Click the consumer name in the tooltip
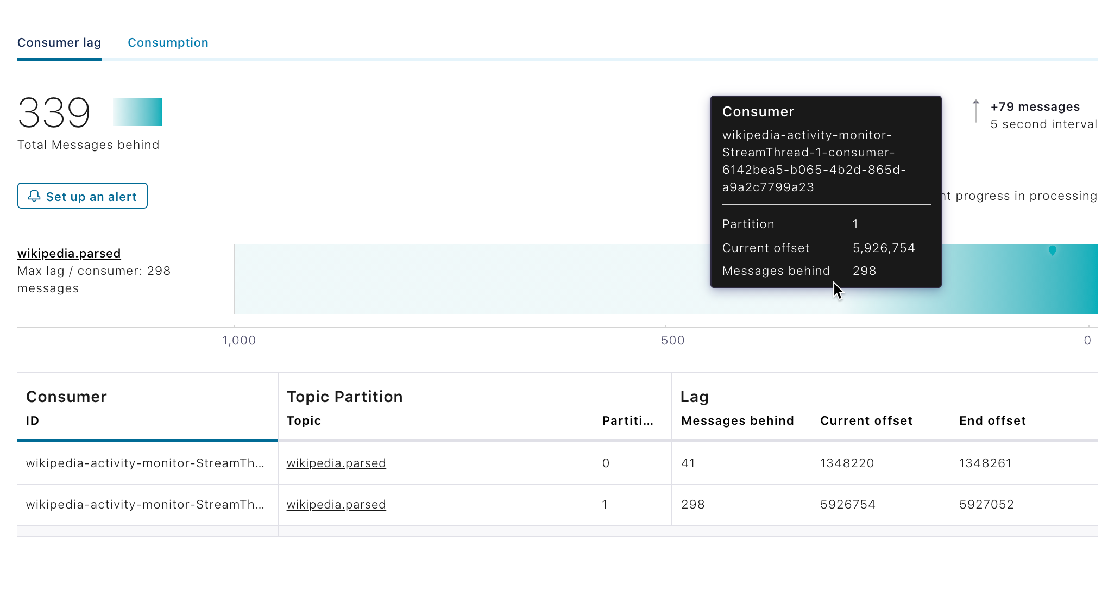1108x590 pixels. [814, 161]
